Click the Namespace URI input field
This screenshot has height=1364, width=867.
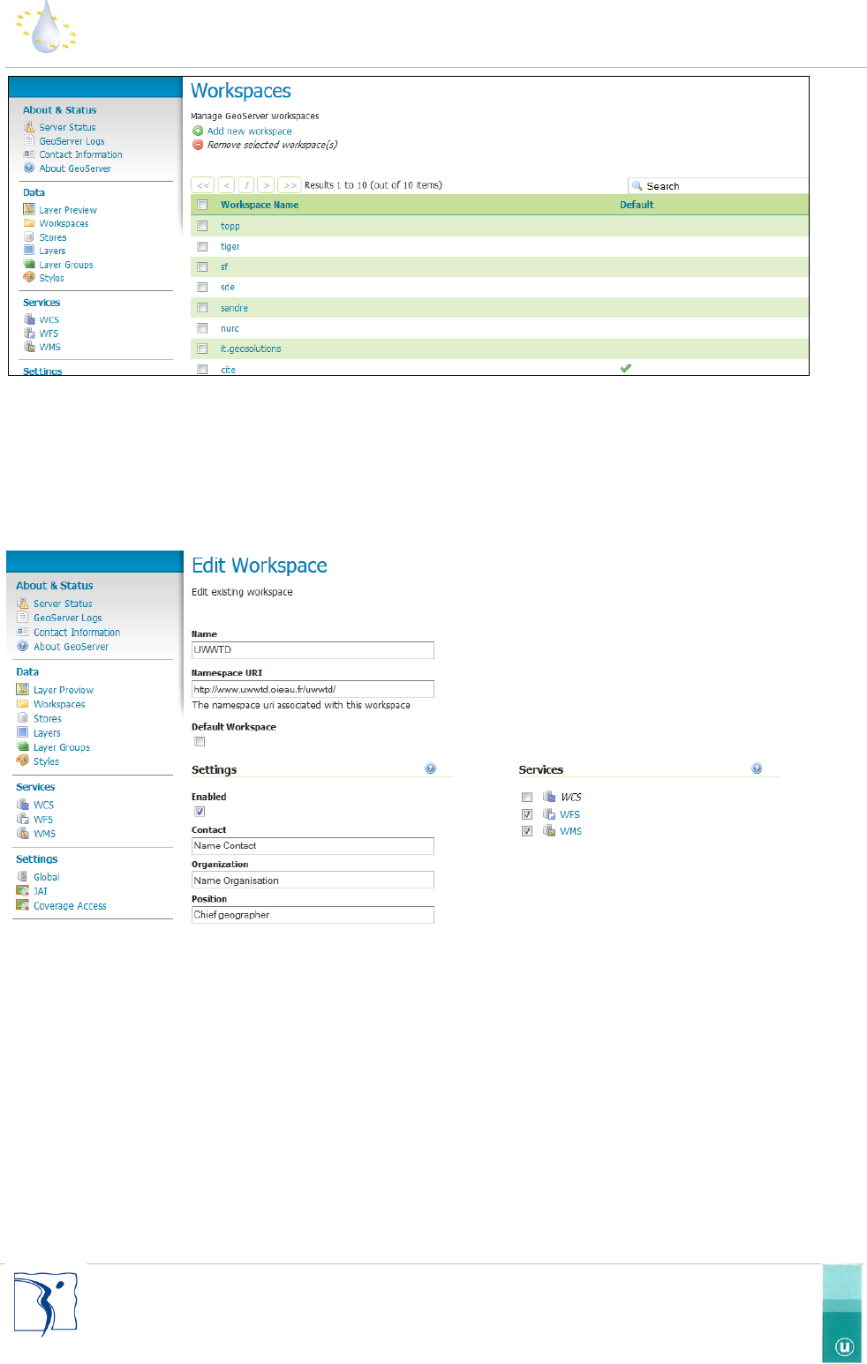313,689
